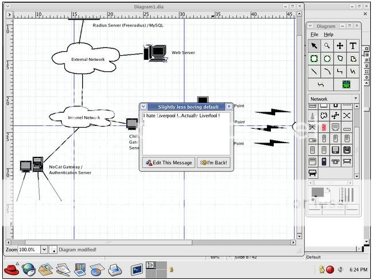Open Help menu in Diagram toolbox

tap(328, 34)
